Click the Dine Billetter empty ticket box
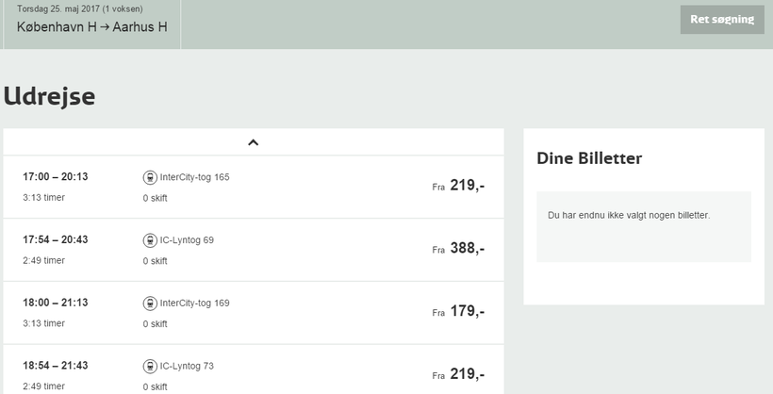 pos(644,226)
